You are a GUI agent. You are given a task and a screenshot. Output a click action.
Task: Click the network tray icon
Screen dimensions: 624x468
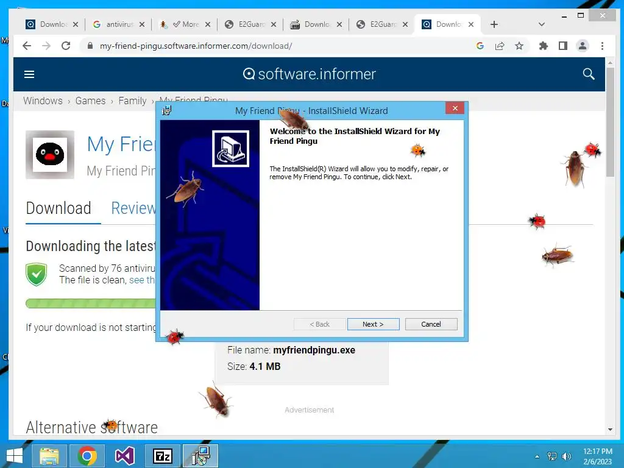(552, 456)
